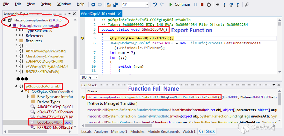Switch to the Locals tab

[x=86, y=132]
